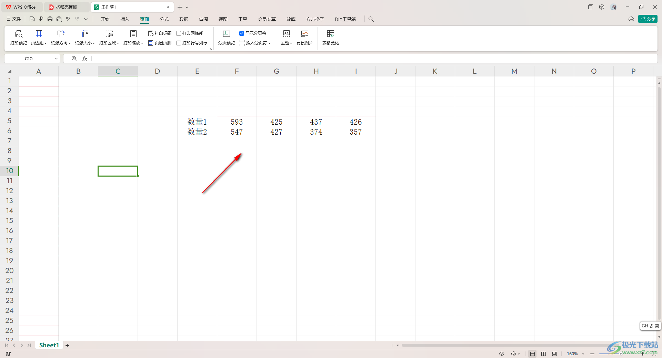Open the WPS Office home tab
Screen dimensions: 662x358
[21, 7]
